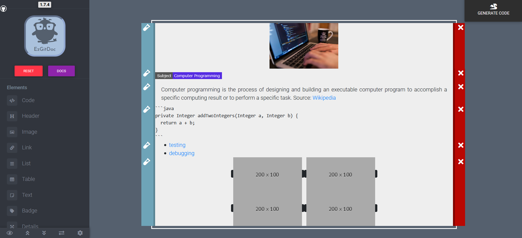Screen dimensions: 522x238
Task: Click the swap arrows icon in the bottom bar
Action: [62, 233]
